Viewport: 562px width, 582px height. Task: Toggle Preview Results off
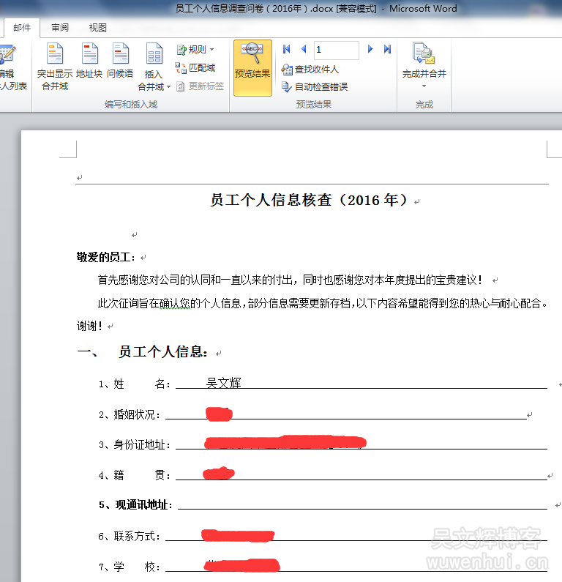(252, 60)
